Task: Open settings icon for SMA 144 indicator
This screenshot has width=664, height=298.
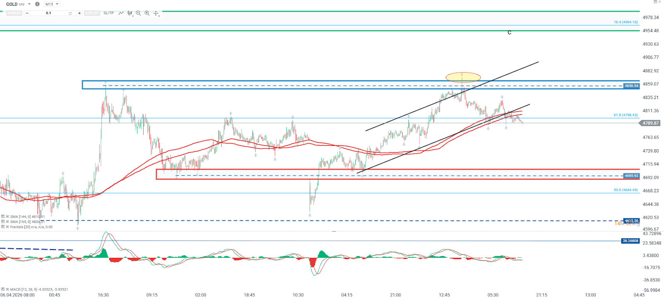Action: [3, 216]
